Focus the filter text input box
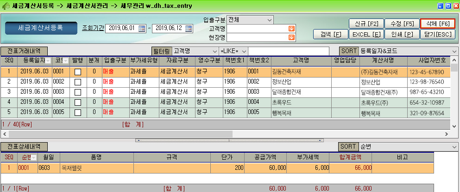The width and height of the screenshot is (460, 192). tap(289, 51)
